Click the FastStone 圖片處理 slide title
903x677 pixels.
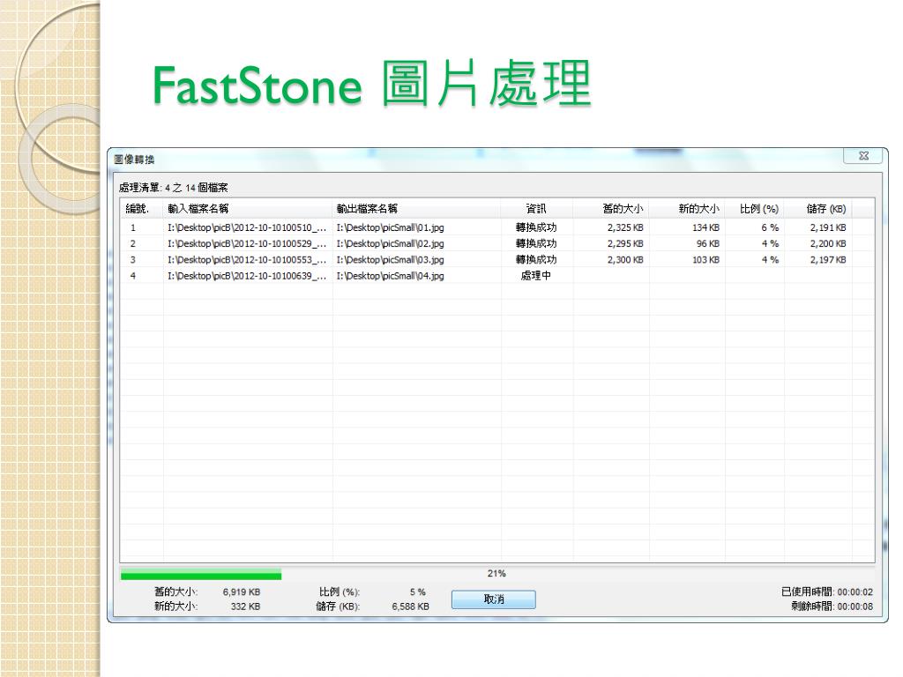point(373,84)
